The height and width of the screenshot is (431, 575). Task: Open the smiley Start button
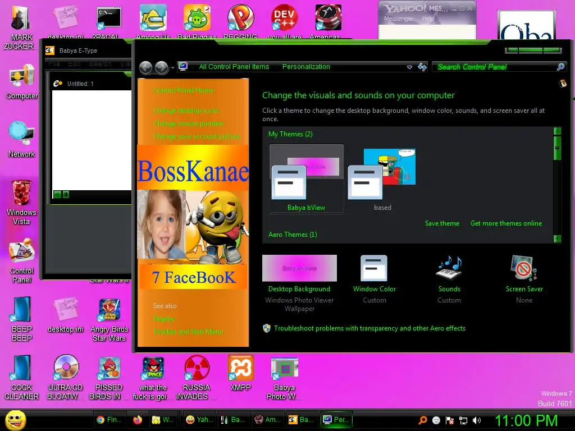15,420
